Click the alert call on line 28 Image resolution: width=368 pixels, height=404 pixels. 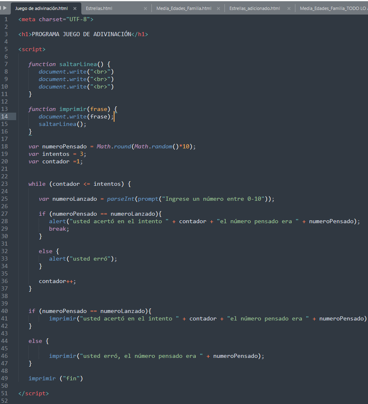pos(58,221)
